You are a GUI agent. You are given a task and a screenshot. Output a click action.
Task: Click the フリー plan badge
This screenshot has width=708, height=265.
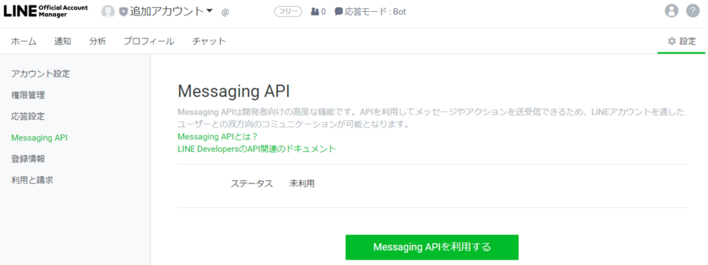[288, 11]
